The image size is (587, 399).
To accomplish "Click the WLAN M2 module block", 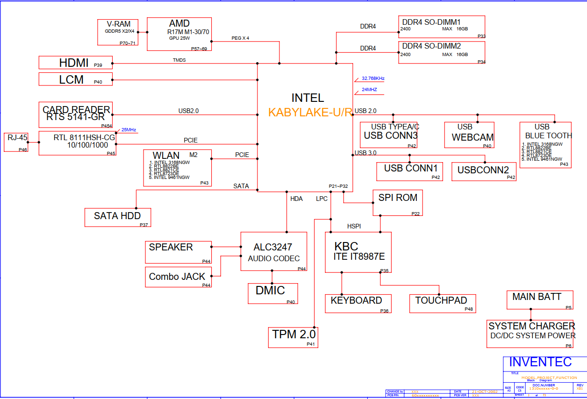I will [177, 168].
